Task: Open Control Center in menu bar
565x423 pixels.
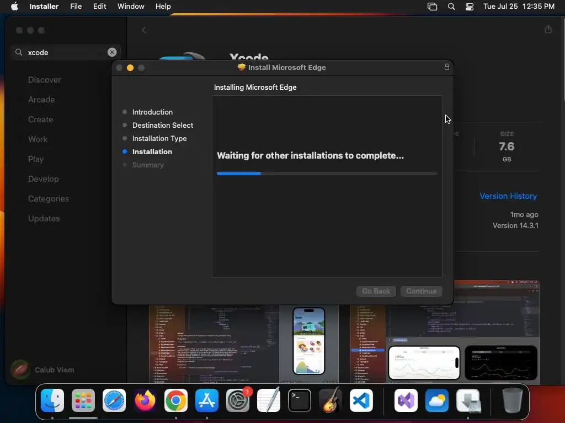Action: 470,7
